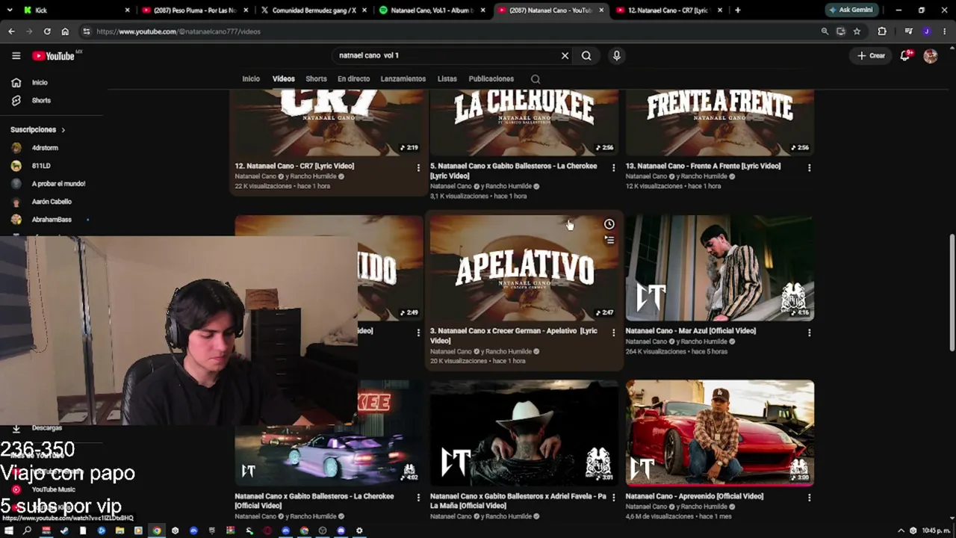This screenshot has height=538, width=956.
Task: Search within the channel using magnifier icon
Action: click(535, 78)
